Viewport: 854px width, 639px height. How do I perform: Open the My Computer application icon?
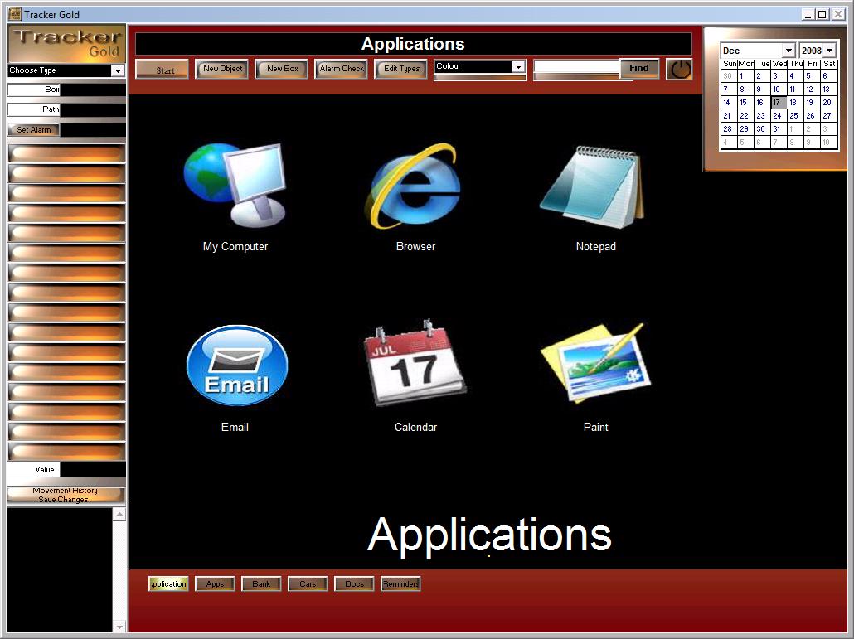(x=235, y=185)
